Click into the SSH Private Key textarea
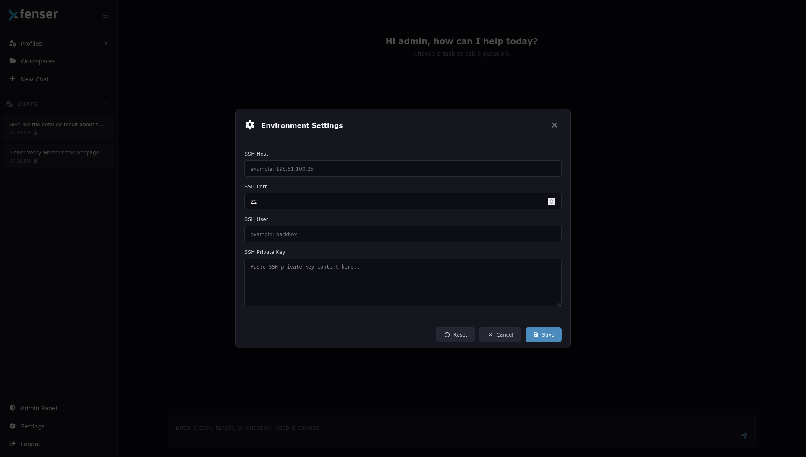The height and width of the screenshot is (457, 806). point(403,282)
